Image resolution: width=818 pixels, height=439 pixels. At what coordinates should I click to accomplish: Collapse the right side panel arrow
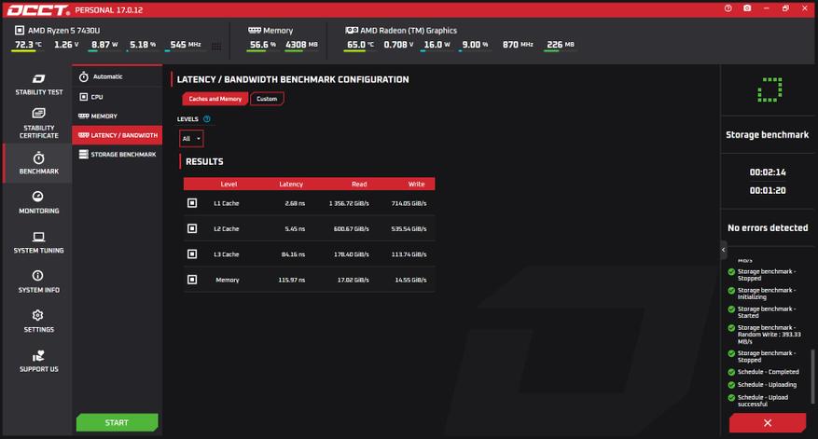(x=723, y=251)
